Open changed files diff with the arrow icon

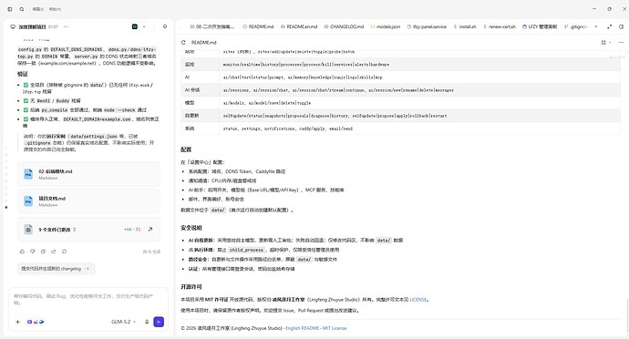pyautogui.click(x=150, y=229)
